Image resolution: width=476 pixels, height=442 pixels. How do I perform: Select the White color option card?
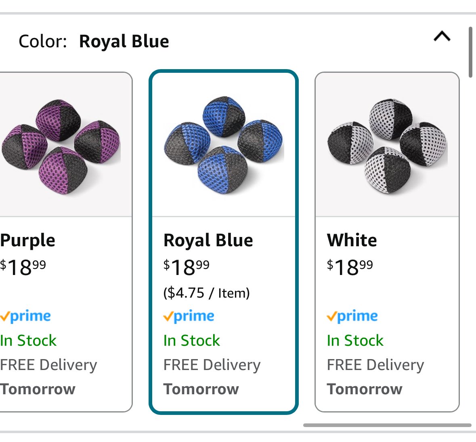pos(387,242)
